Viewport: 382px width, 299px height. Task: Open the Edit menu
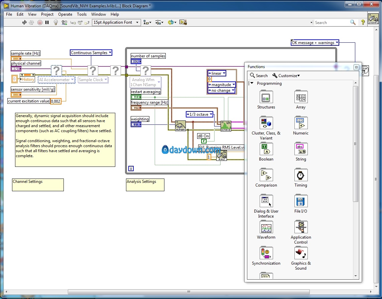click(20, 14)
